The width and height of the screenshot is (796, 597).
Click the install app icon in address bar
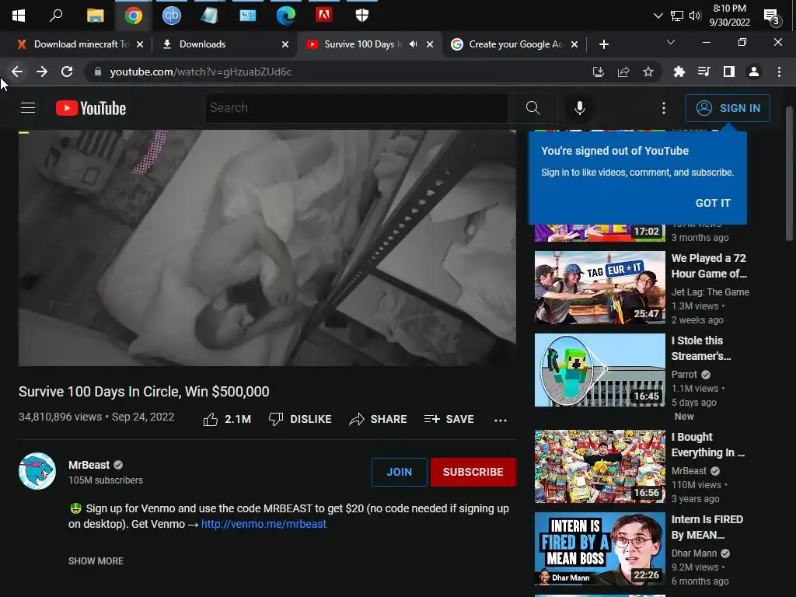click(599, 72)
